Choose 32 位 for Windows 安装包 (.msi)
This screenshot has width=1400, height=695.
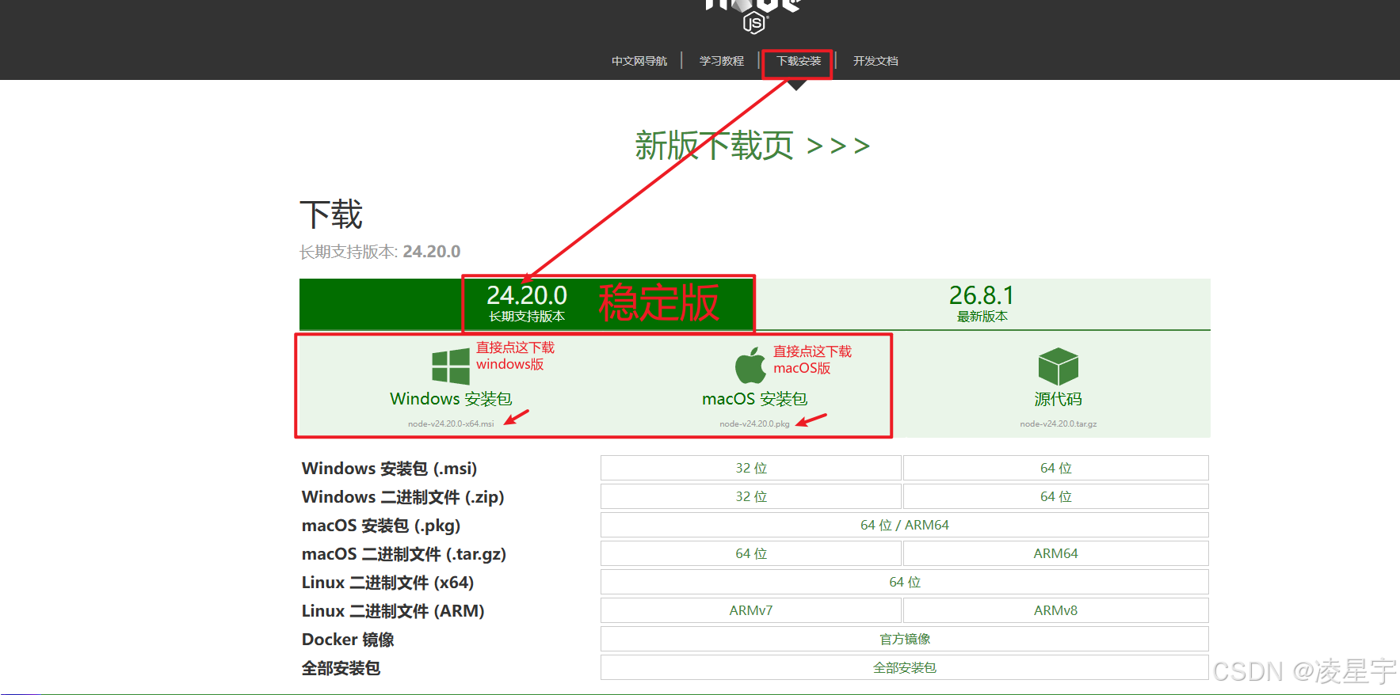[x=751, y=468]
